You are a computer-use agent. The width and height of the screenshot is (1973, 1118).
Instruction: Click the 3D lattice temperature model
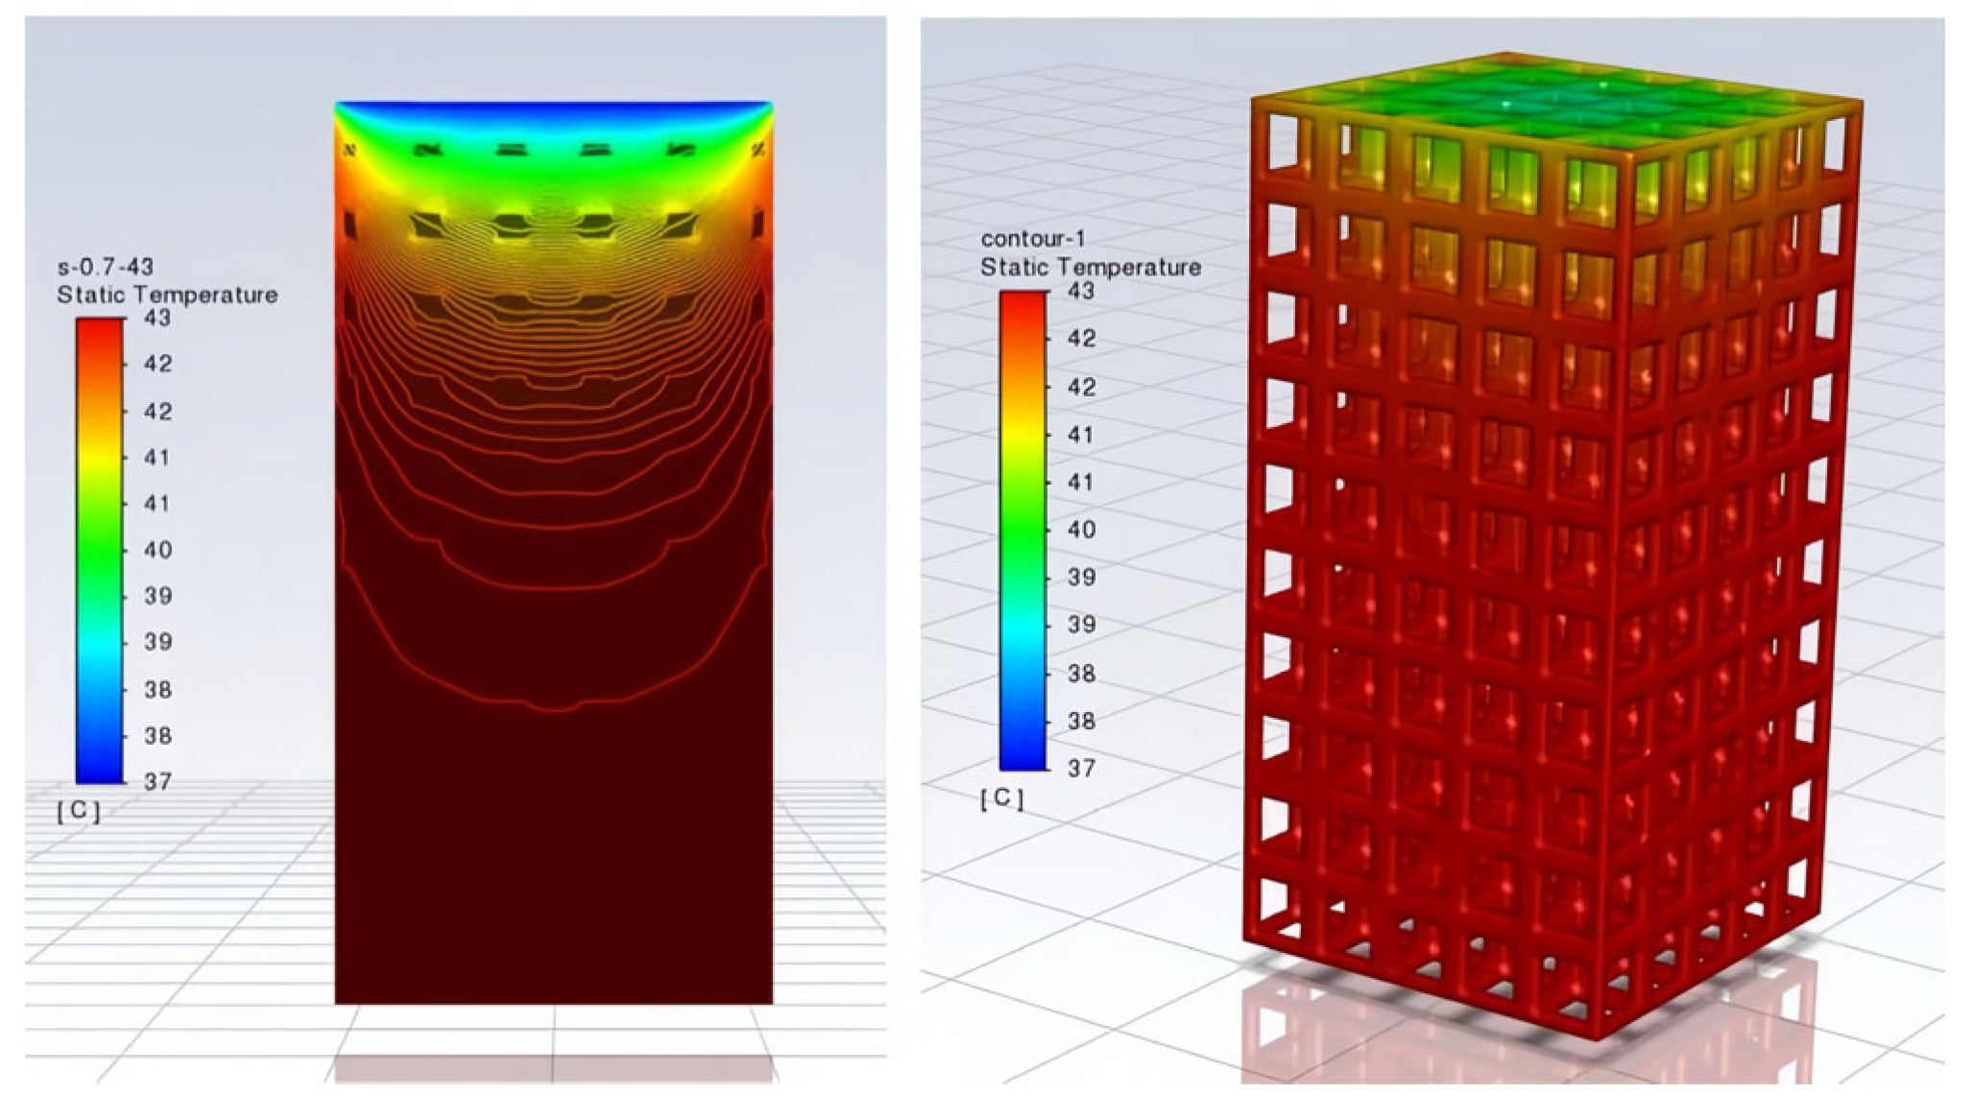tap(1555, 547)
